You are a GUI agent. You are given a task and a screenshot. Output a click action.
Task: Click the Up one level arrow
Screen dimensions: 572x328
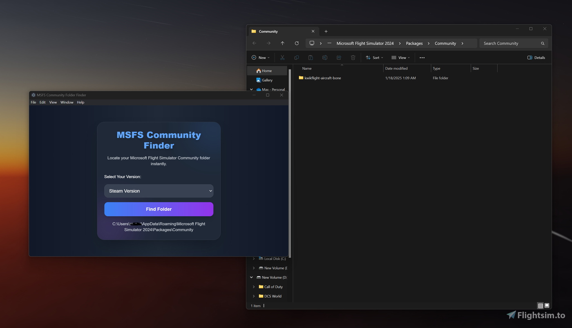point(282,43)
